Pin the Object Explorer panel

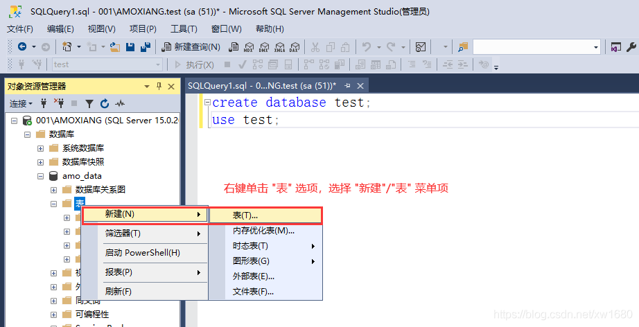(159, 86)
